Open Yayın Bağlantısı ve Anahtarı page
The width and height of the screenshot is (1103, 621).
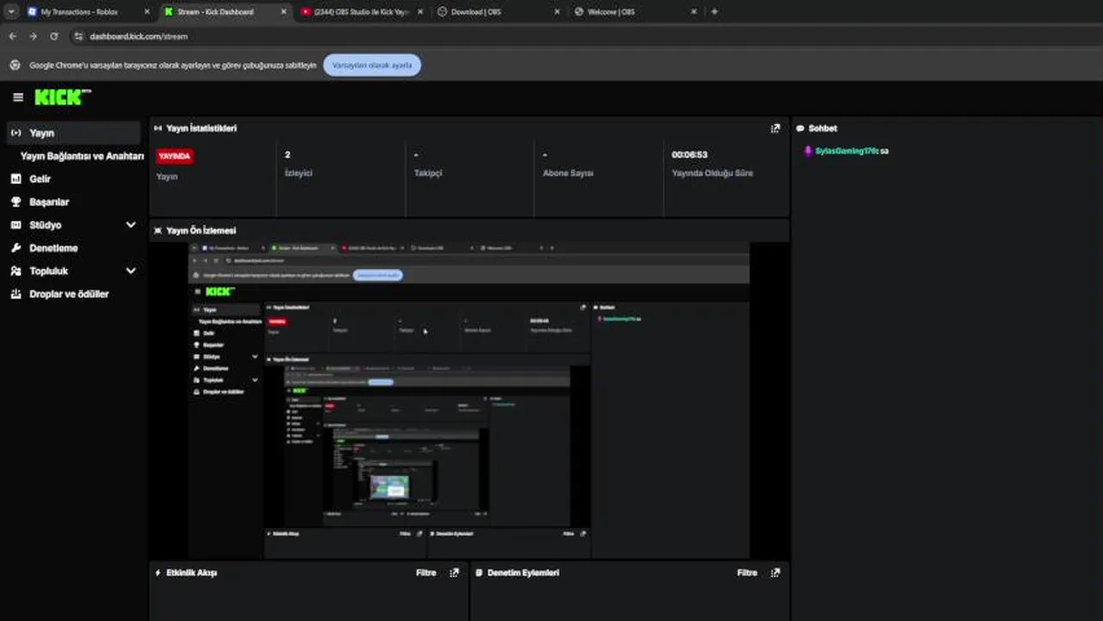(82, 156)
